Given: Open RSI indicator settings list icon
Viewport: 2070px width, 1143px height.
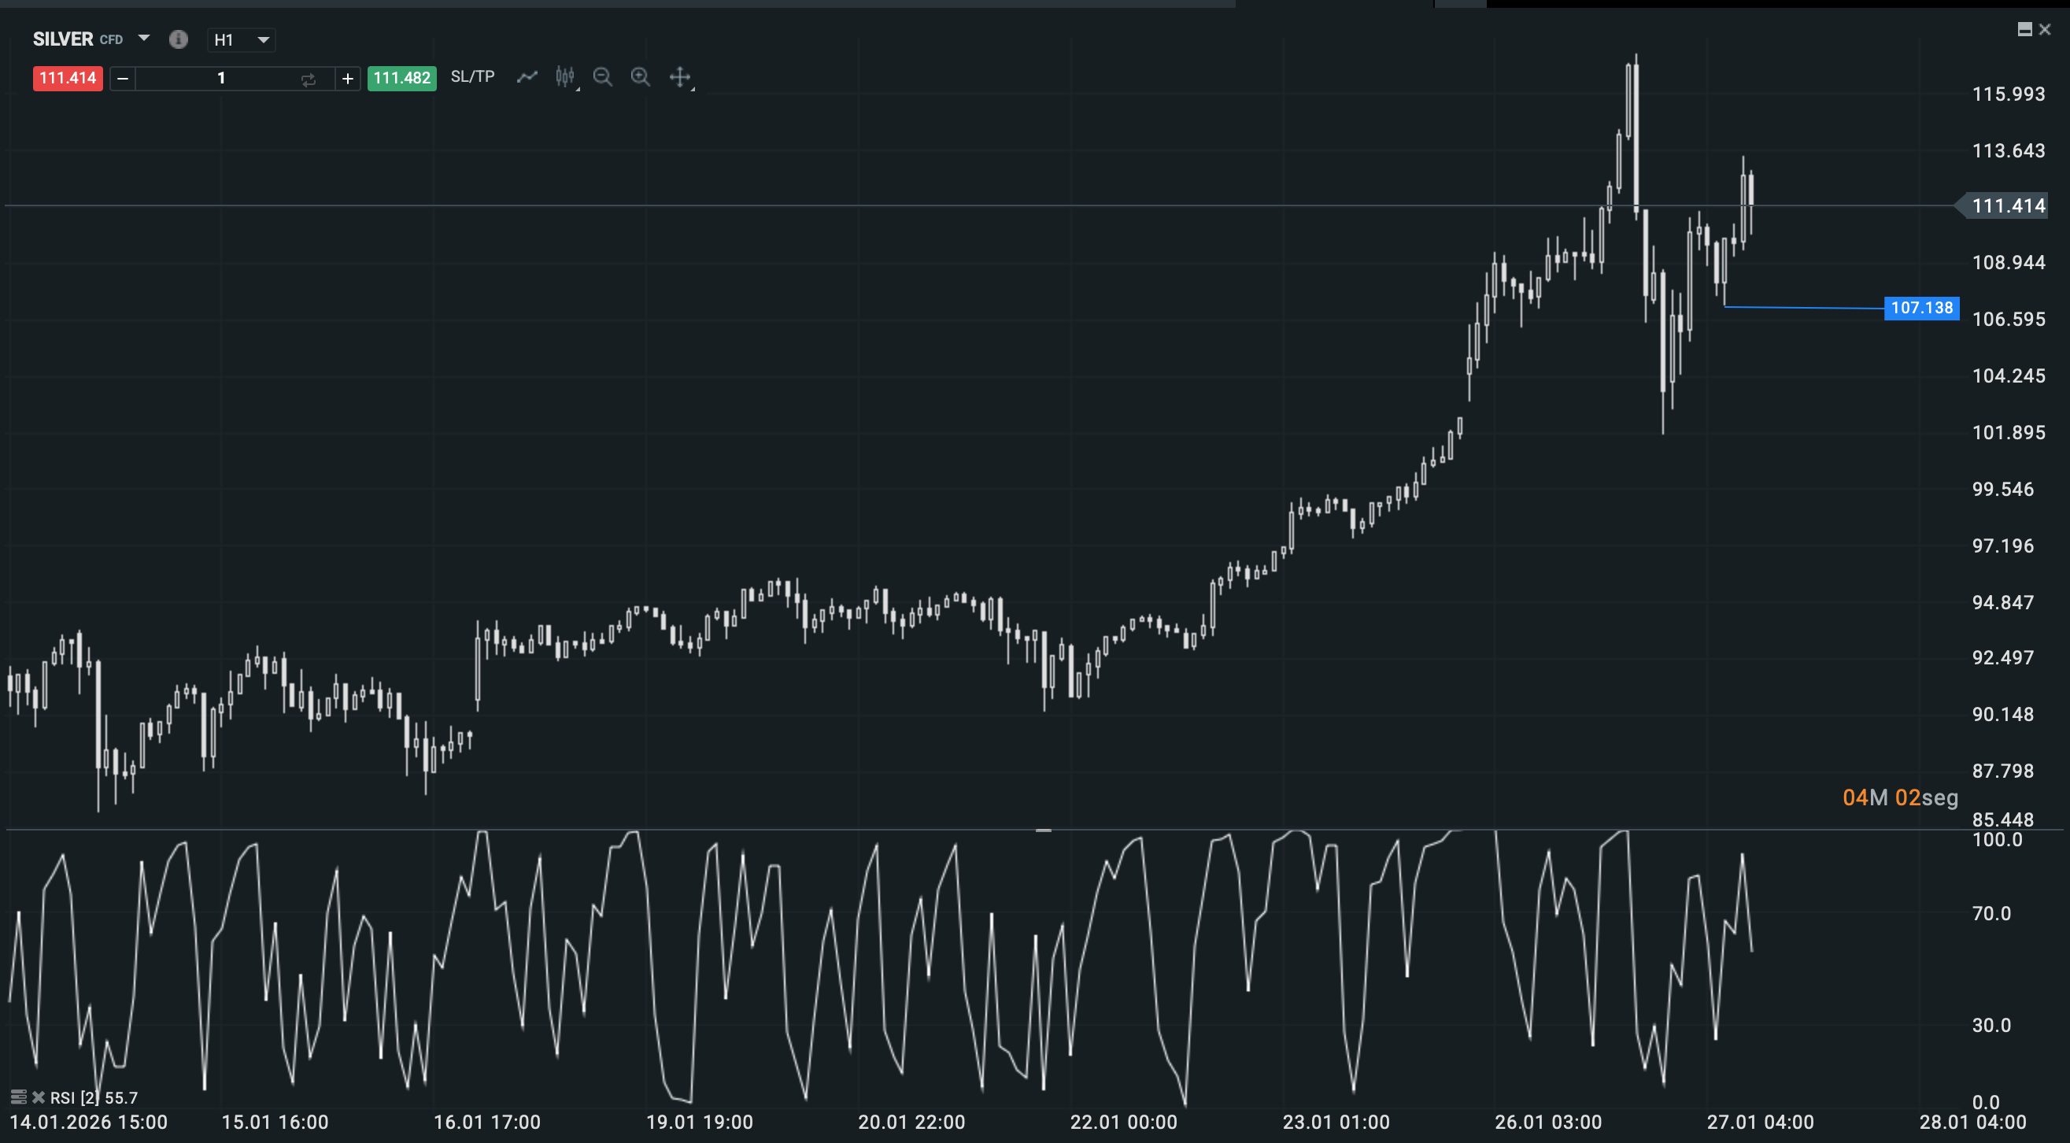Looking at the screenshot, I should [x=18, y=1097].
